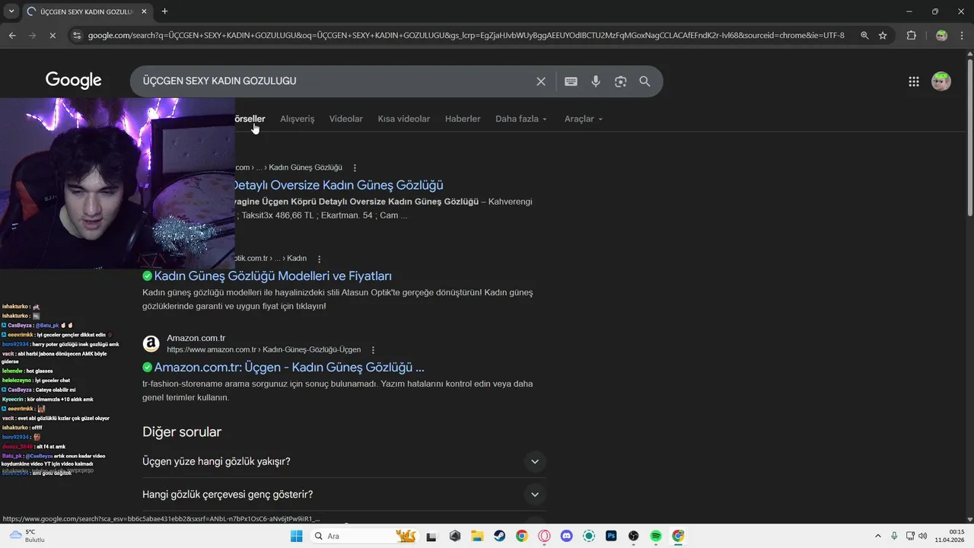
Task: Search by image with Google Lens
Action: (x=620, y=81)
